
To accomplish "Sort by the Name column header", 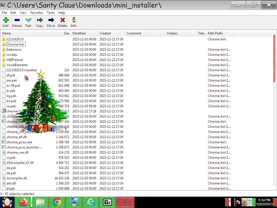I will (x=22, y=33).
